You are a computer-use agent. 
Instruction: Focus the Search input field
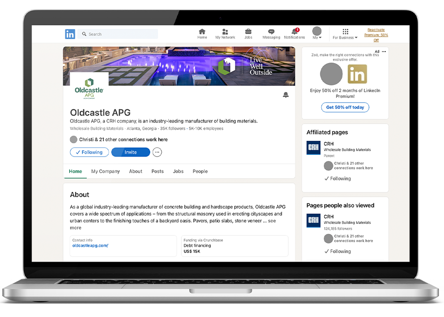pyautogui.click(x=118, y=34)
